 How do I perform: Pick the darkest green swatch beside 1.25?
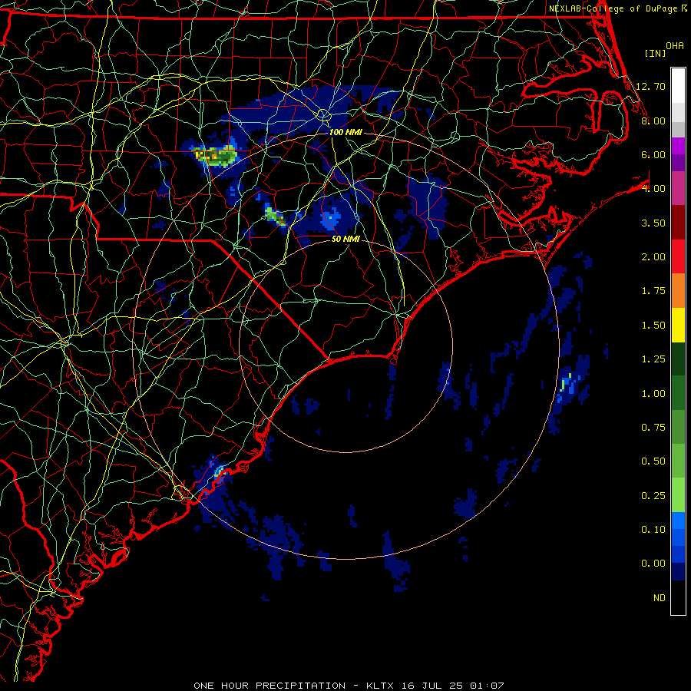[x=678, y=359]
